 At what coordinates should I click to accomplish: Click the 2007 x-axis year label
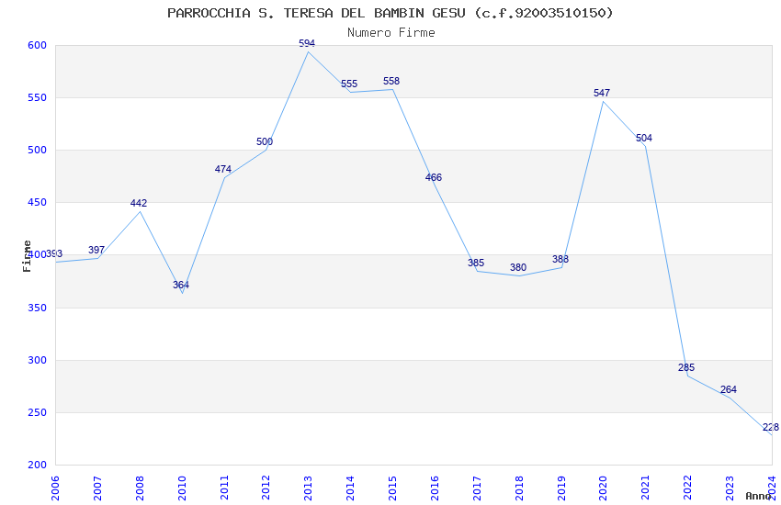click(97, 488)
